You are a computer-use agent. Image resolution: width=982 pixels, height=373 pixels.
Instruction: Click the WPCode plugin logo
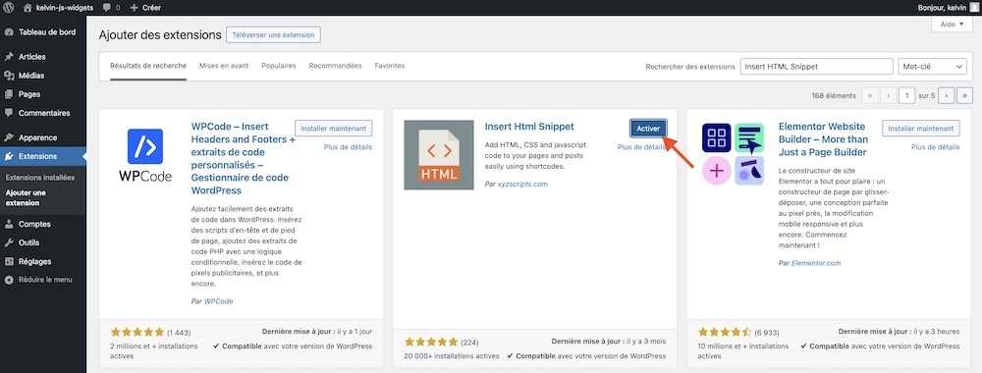[x=145, y=155]
